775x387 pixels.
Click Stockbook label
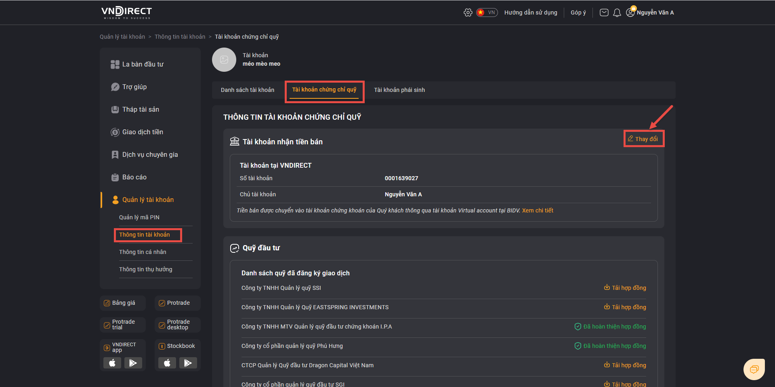[x=181, y=346]
